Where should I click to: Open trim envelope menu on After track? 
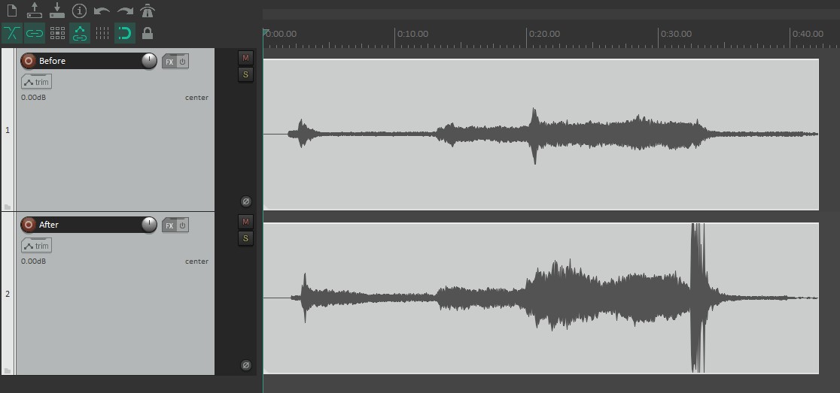tap(36, 246)
